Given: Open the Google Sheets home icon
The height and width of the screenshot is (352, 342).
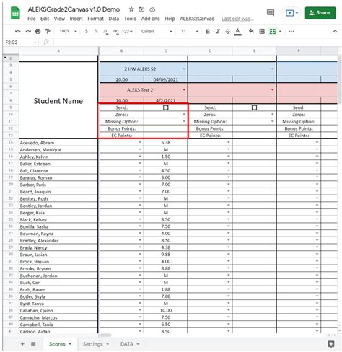Looking at the screenshot, I should tap(15, 13).
